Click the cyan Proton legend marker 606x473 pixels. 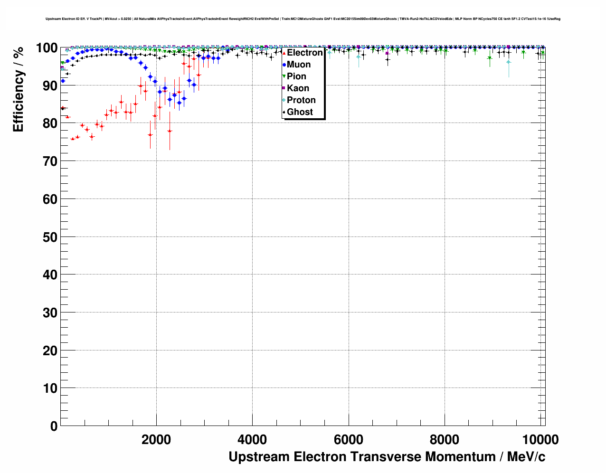pyautogui.click(x=284, y=100)
